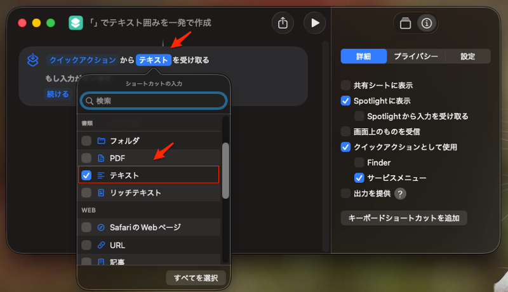This screenshot has width=508, height=292.
Task: Check the 記事 checkbox
Action: (x=86, y=262)
